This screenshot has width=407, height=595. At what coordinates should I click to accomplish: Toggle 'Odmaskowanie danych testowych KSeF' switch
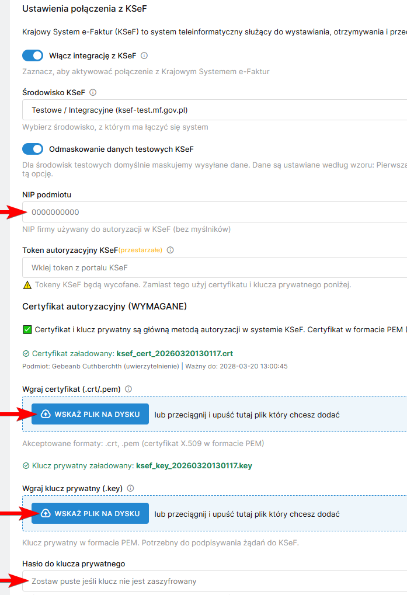point(33,149)
